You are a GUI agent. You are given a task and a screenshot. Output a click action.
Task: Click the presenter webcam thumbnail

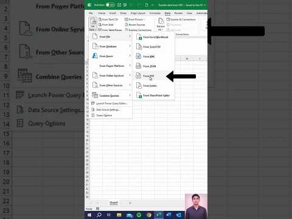(196, 206)
